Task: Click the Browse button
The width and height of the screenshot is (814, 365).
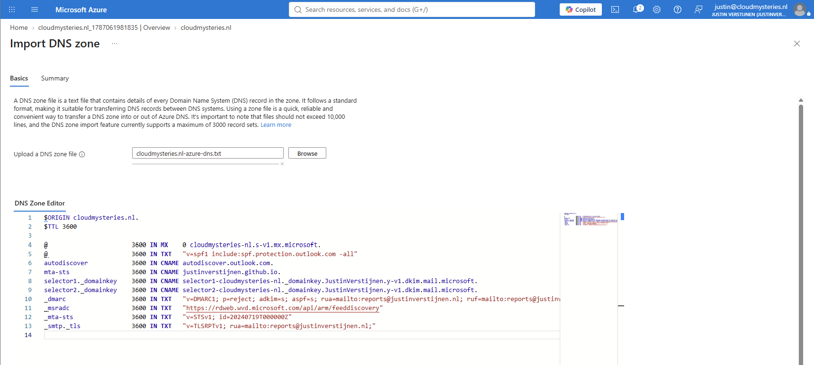Action: pyautogui.click(x=307, y=153)
